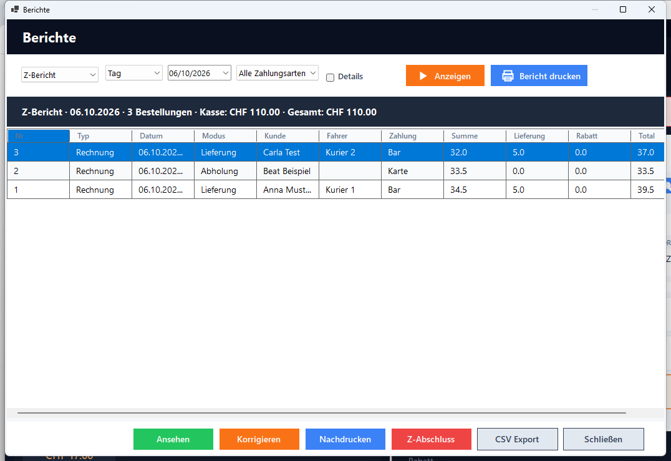Sort by the Kunde column header

[288, 136]
